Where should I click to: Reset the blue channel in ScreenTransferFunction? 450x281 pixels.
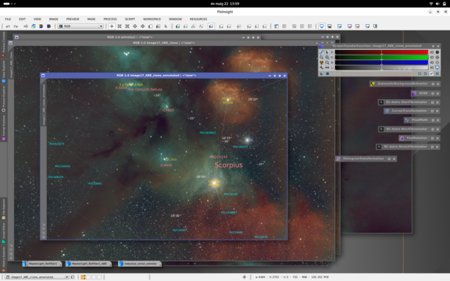click(432, 62)
